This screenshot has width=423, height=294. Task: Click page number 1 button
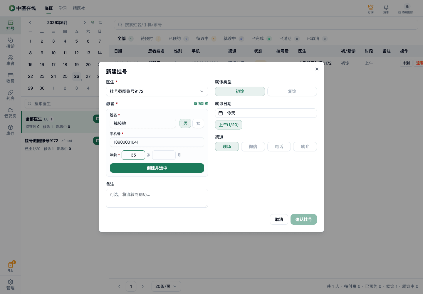tap(131, 286)
